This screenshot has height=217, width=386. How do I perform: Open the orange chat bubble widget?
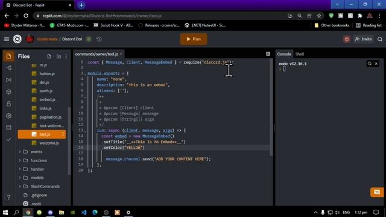tap(376, 192)
